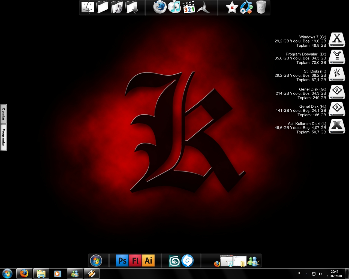Switch to the Oyunlar side tab

tap(4, 114)
